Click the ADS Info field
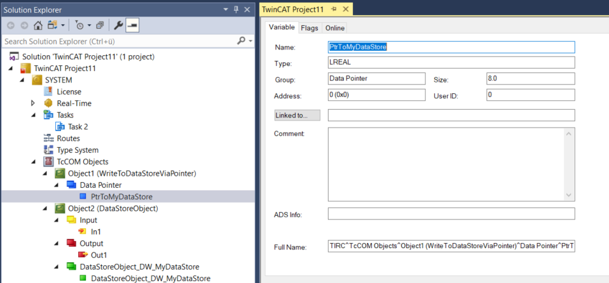 coord(451,214)
